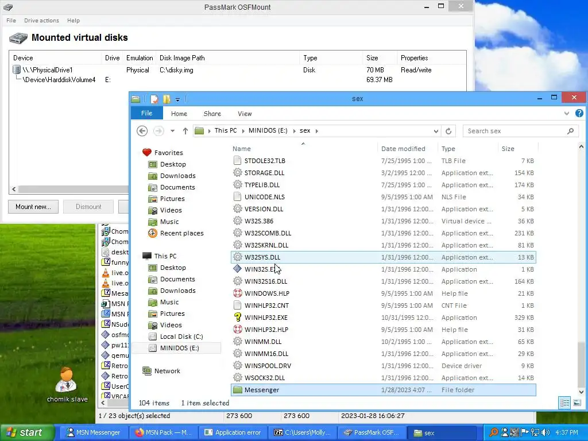Select WIN32S.EXE application icon
This screenshot has height=441, width=588.
click(x=237, y=269)
